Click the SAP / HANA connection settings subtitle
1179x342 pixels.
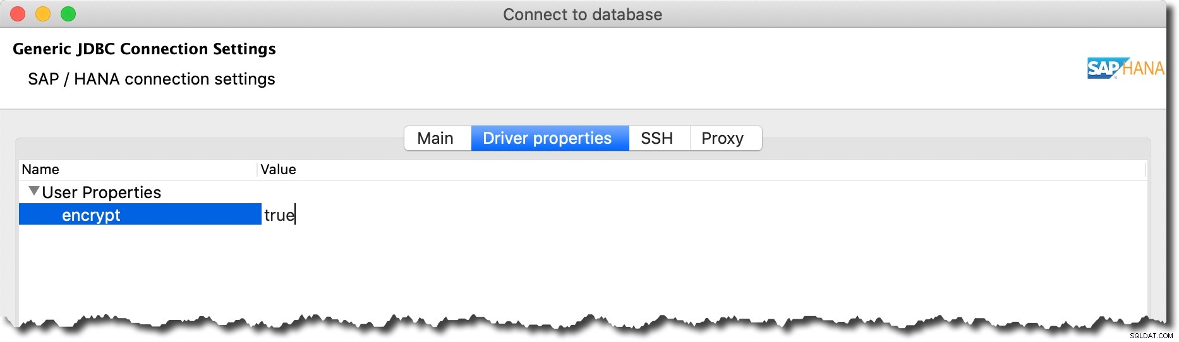[x=152, y=79]
